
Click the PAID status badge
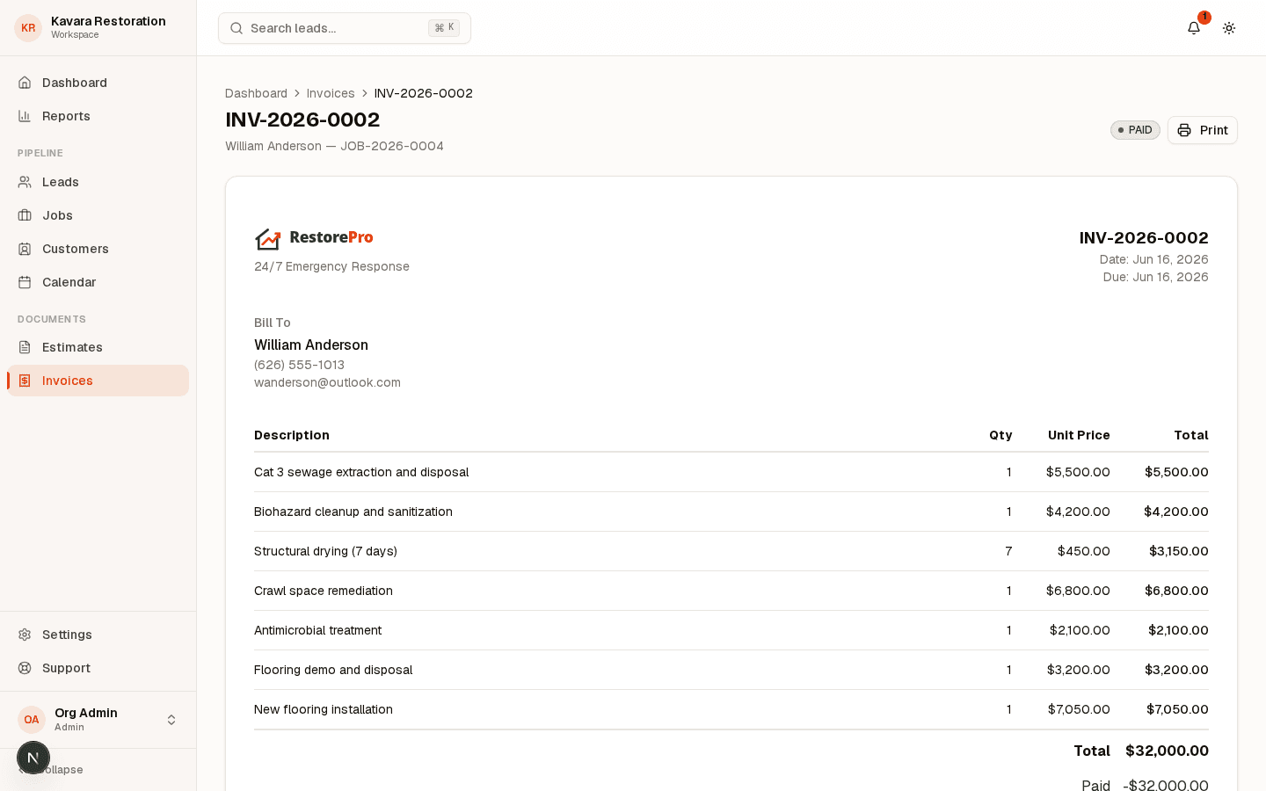coord(1135,130)
